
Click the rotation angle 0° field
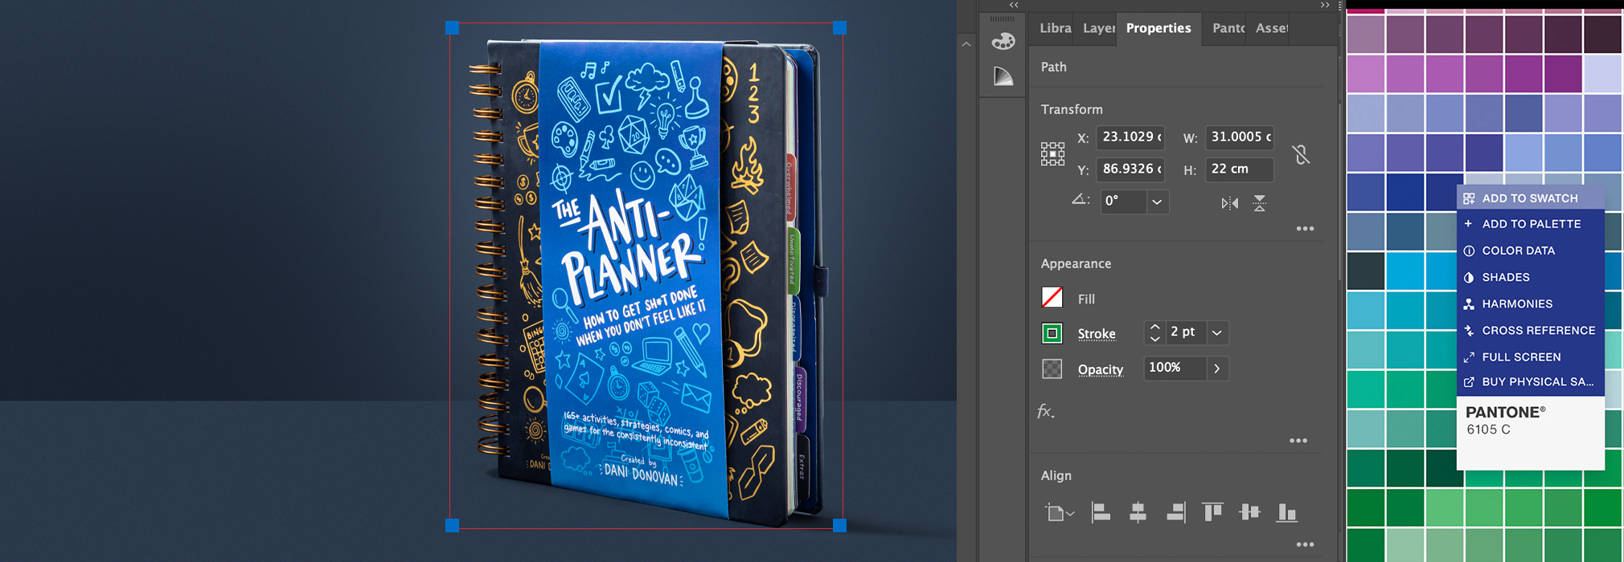click(1123, 202)
